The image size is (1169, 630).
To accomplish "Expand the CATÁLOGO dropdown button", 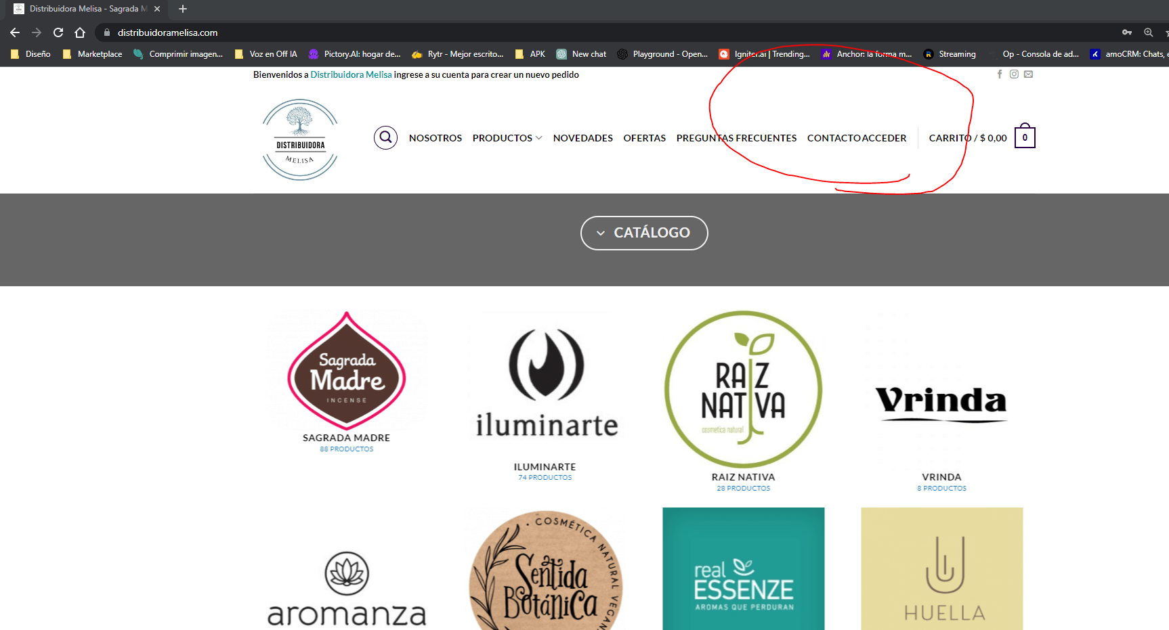I will 644,233.
